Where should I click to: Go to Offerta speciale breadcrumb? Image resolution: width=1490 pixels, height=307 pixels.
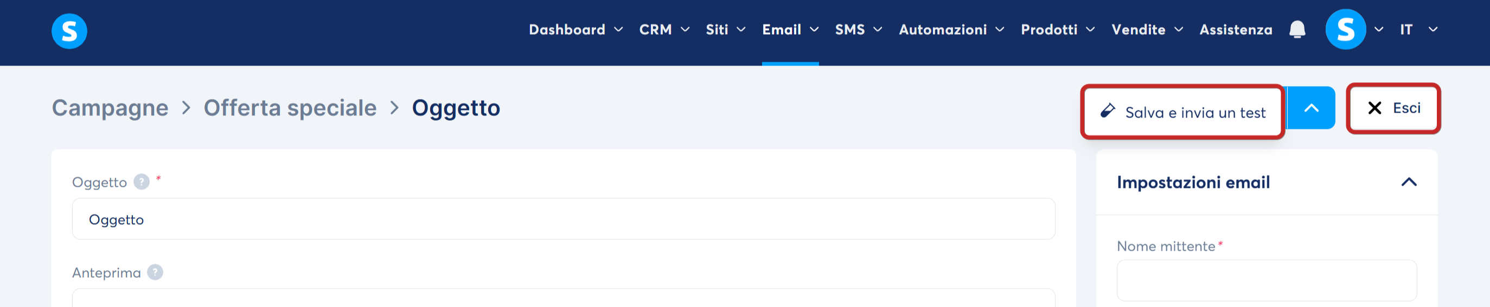[290, 108]
